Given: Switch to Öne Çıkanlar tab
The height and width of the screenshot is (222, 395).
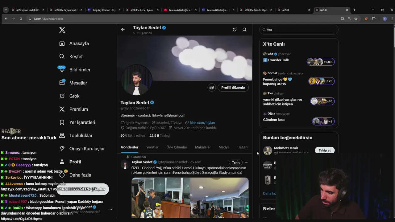Looking at the screenshot, I should point(177,147).
